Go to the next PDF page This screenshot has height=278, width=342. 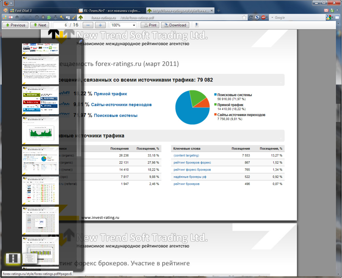[40, 25]
